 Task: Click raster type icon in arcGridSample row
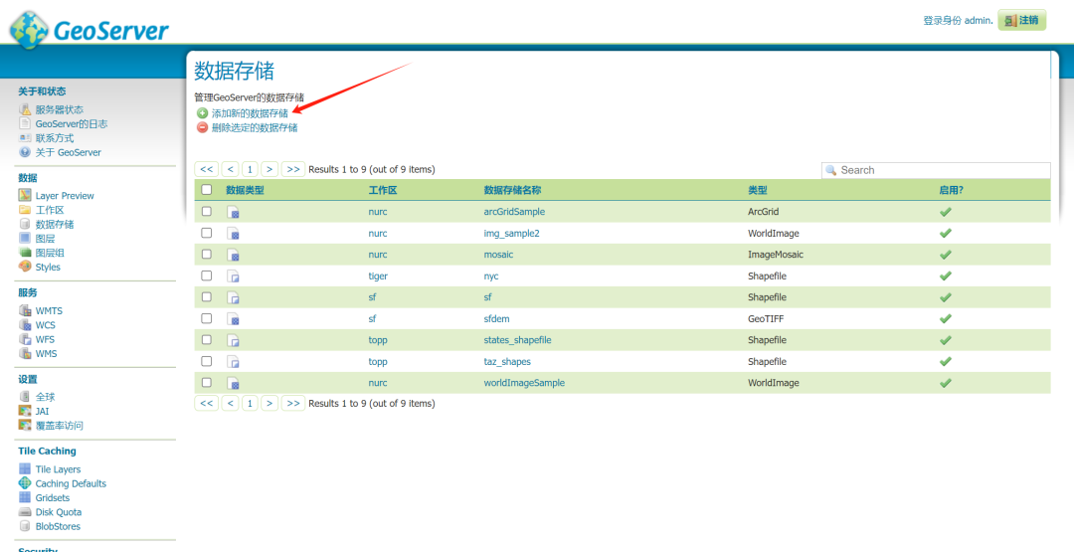click(233, 212)
